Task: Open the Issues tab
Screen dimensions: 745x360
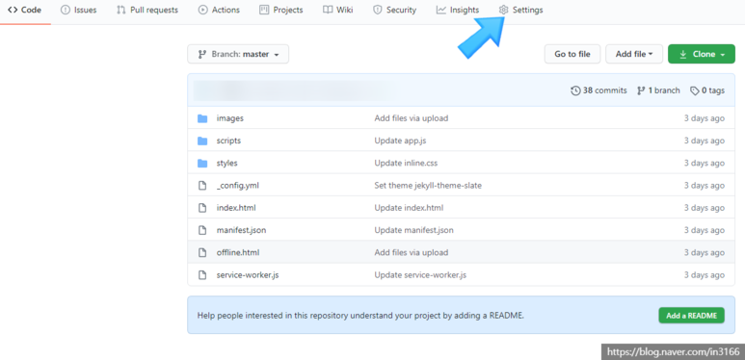Action: click(x=79, y=10)
